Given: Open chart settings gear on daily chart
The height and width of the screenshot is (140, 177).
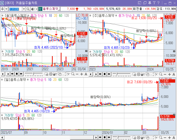Looking at the screenshot, I should pyautogui.click(x=138, y=137).
